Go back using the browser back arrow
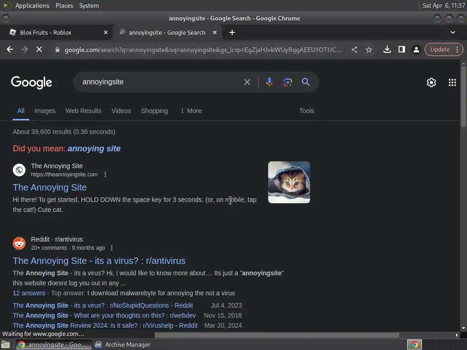Image resolution: width=467 pixels, height=350 pixels. tap(10, 49)
